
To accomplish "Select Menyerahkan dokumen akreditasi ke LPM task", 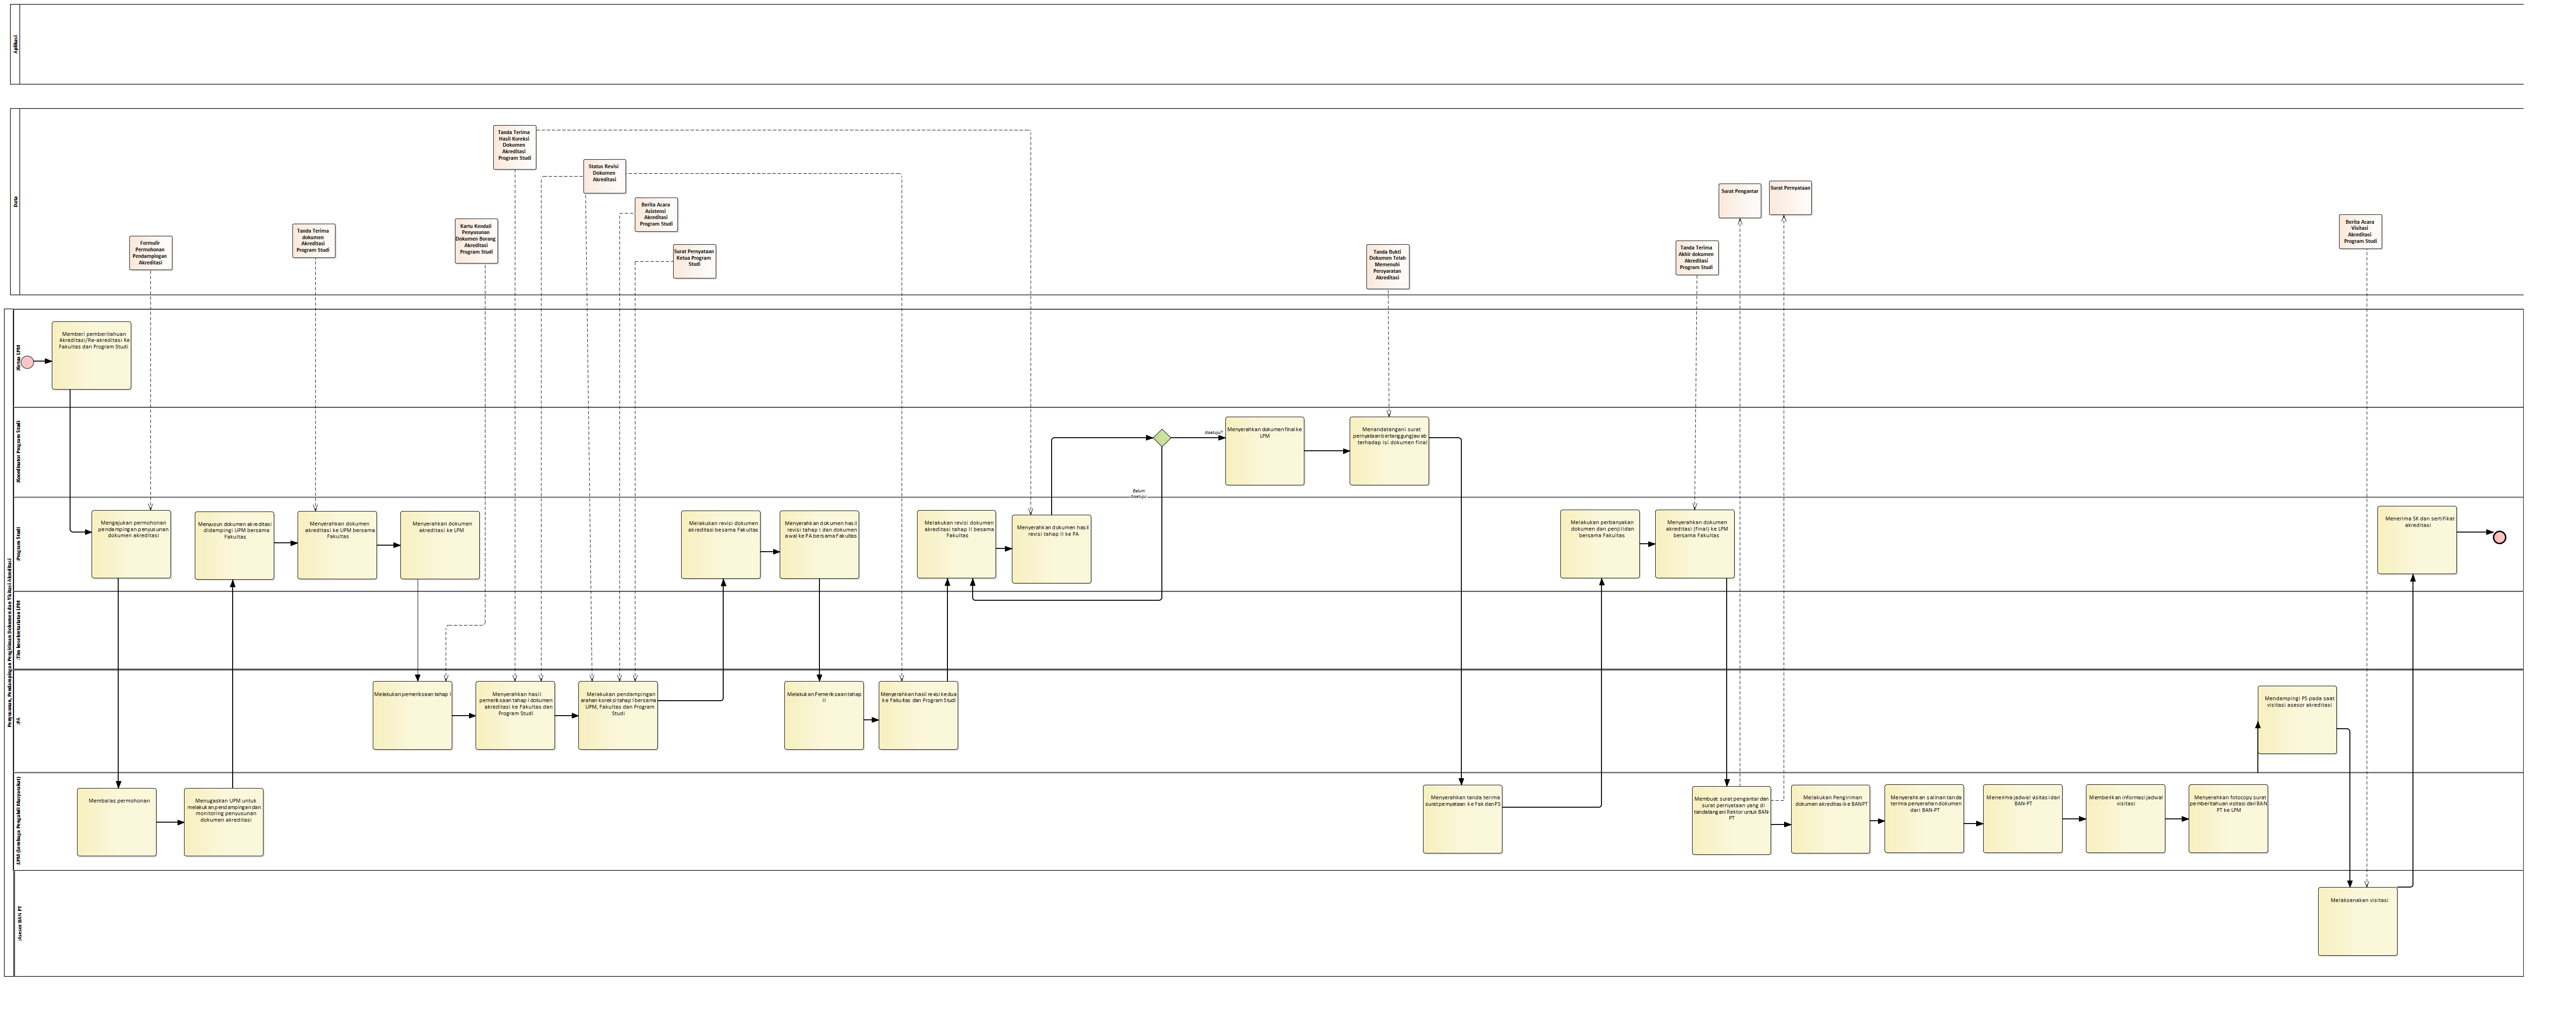I will [440, 545].
